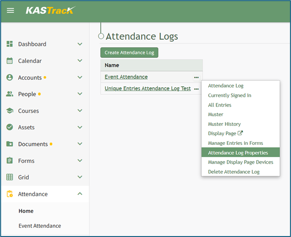Expand the Dashboard menu chevron
Image resolution: width=291 pixels, height=237 pixels.
click(x=80, y=44)
